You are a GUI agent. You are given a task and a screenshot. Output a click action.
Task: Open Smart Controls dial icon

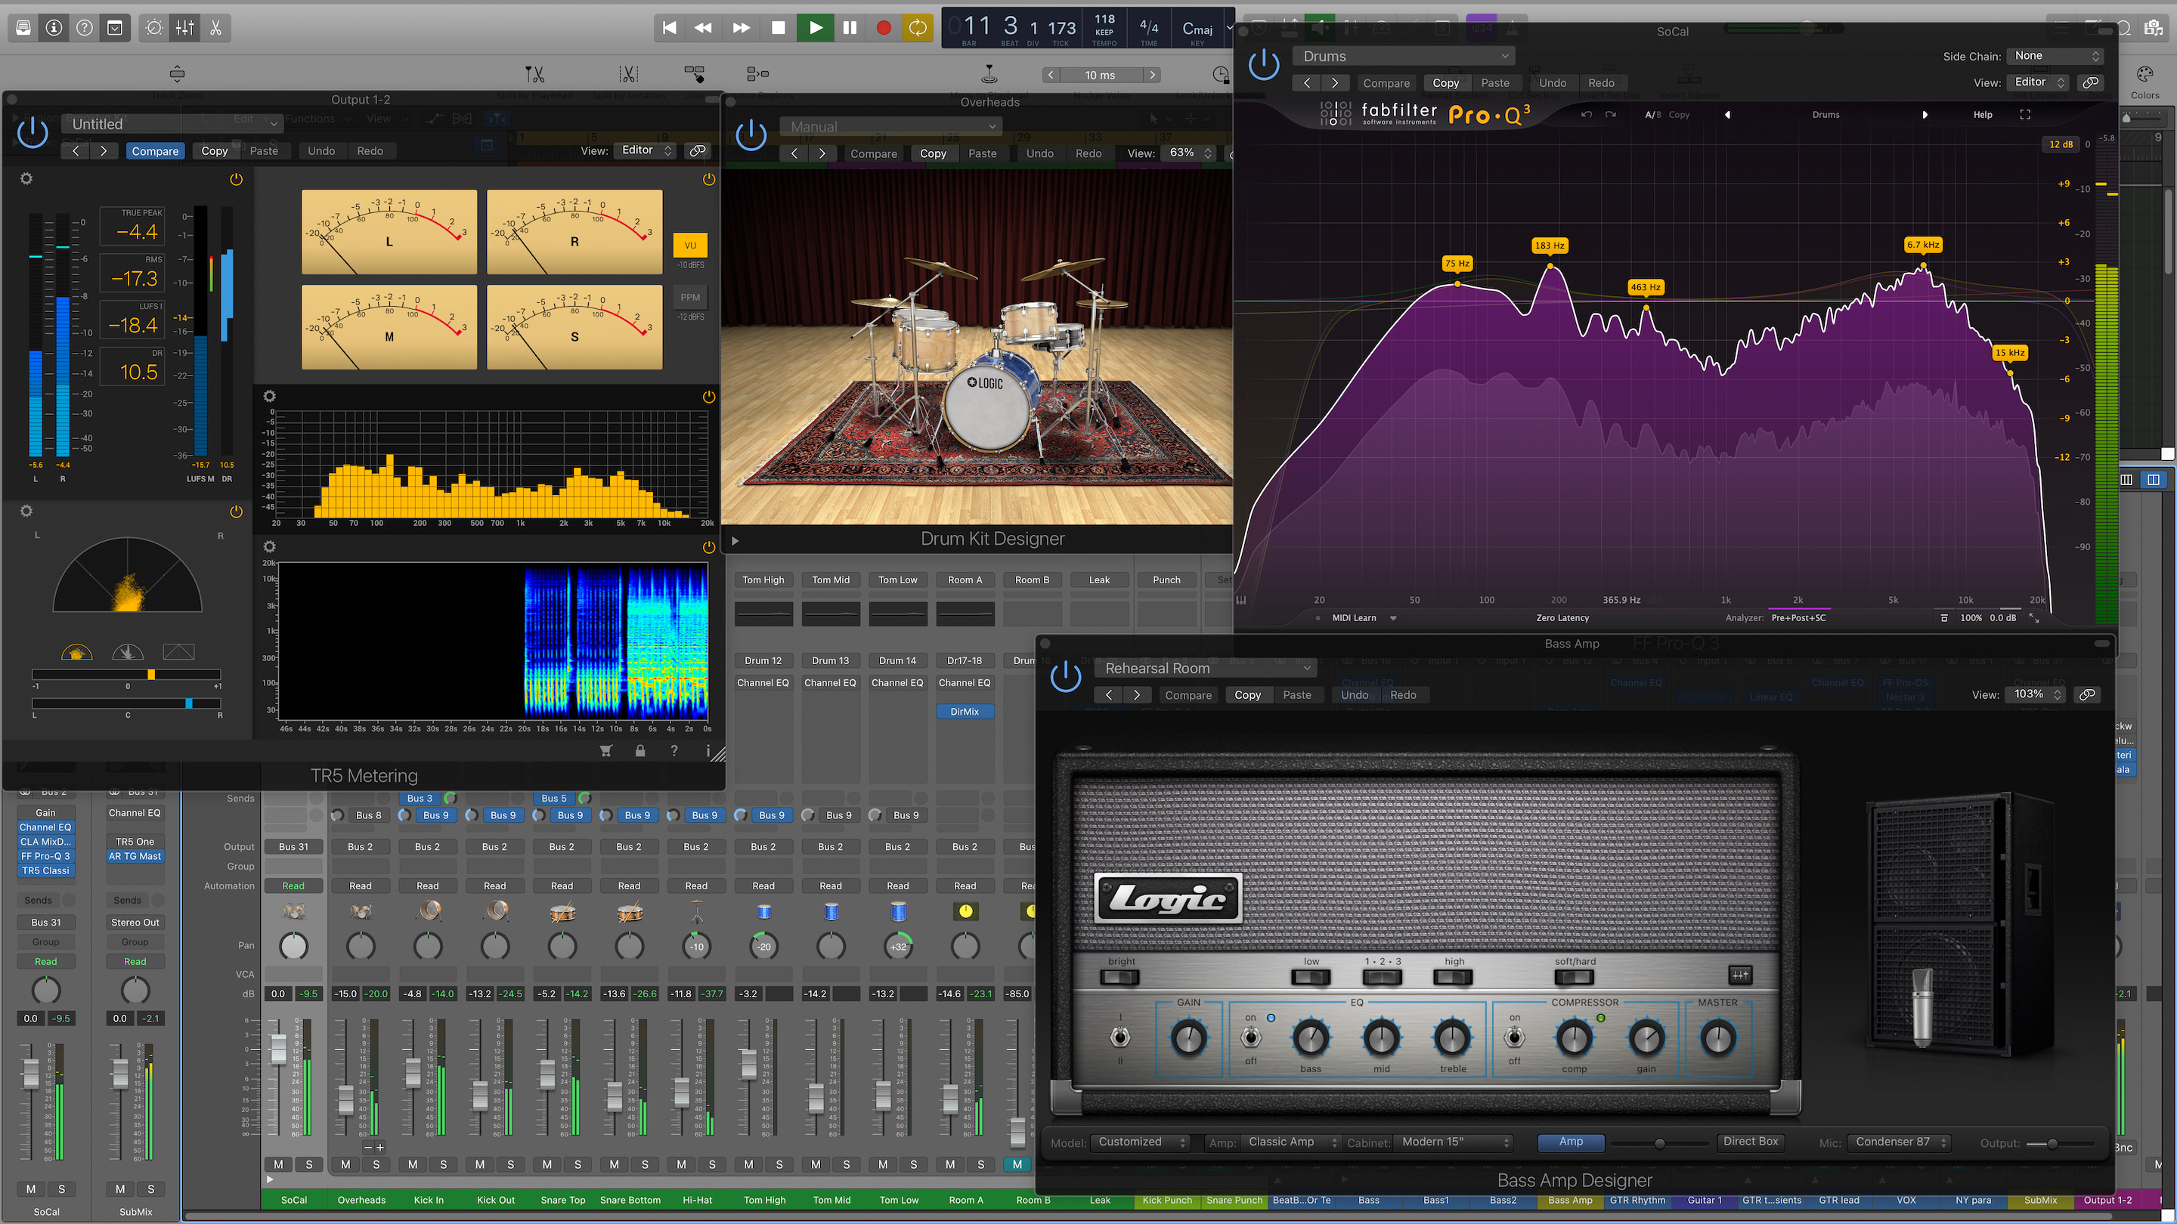(153, 28)
